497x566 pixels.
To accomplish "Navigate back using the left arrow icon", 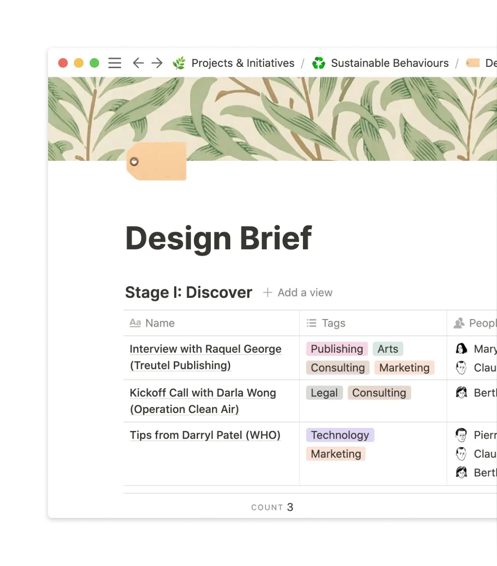I will pyautogui.click(x=137, y=63).
